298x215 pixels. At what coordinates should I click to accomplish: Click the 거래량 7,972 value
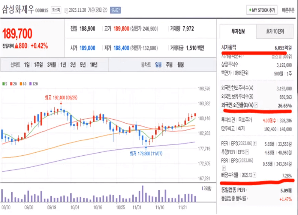click(188, 29)
